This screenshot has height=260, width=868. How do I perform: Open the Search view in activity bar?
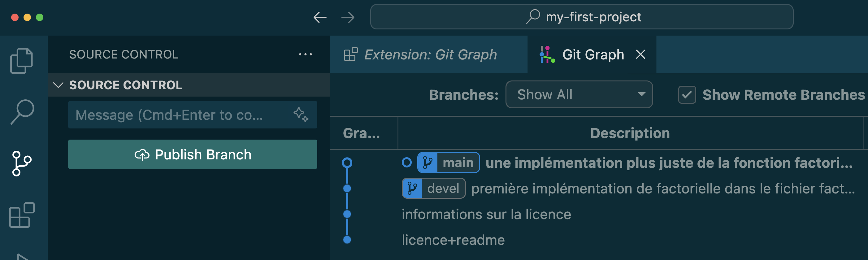click(x=22, y=112)
